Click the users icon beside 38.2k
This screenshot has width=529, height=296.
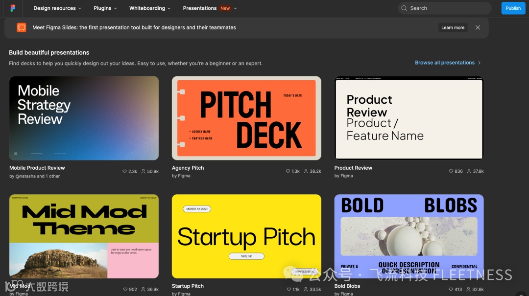306,171
